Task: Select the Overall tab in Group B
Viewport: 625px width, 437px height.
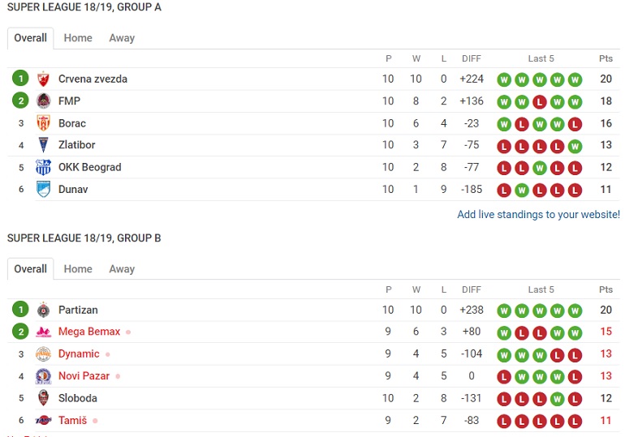Action: (x=30, y=269)
